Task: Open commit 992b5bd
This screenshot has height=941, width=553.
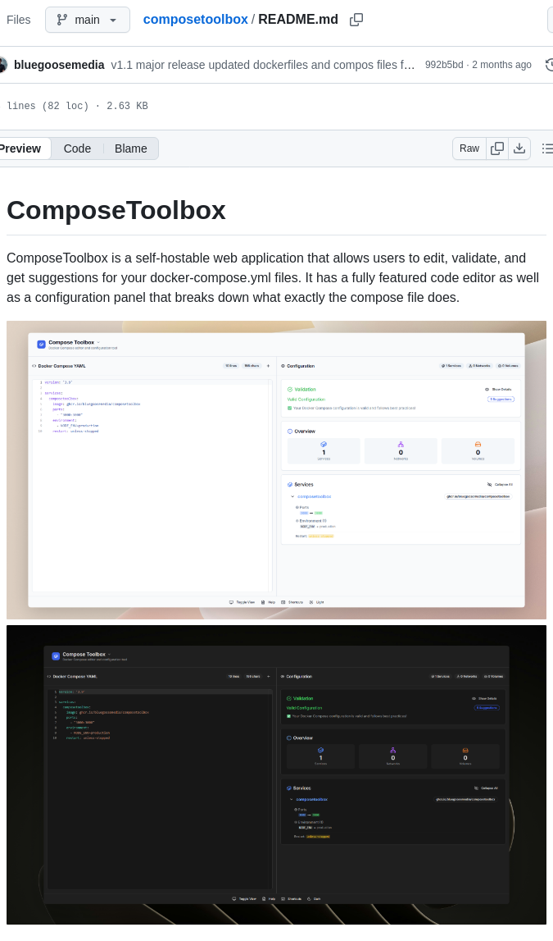Action: [x=444, y=65]
